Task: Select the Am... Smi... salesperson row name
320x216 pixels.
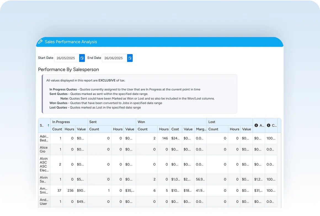Action: [x=44, y=190]
